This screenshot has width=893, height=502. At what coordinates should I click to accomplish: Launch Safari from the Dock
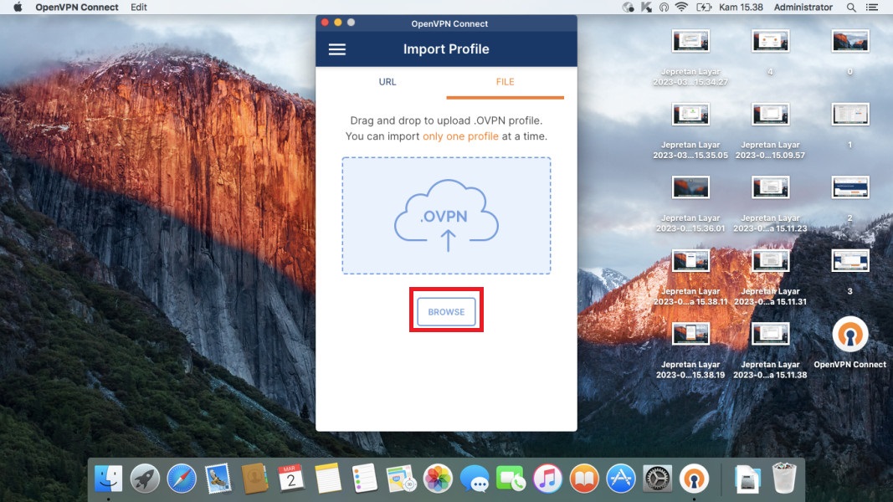(x=182, y=479)
